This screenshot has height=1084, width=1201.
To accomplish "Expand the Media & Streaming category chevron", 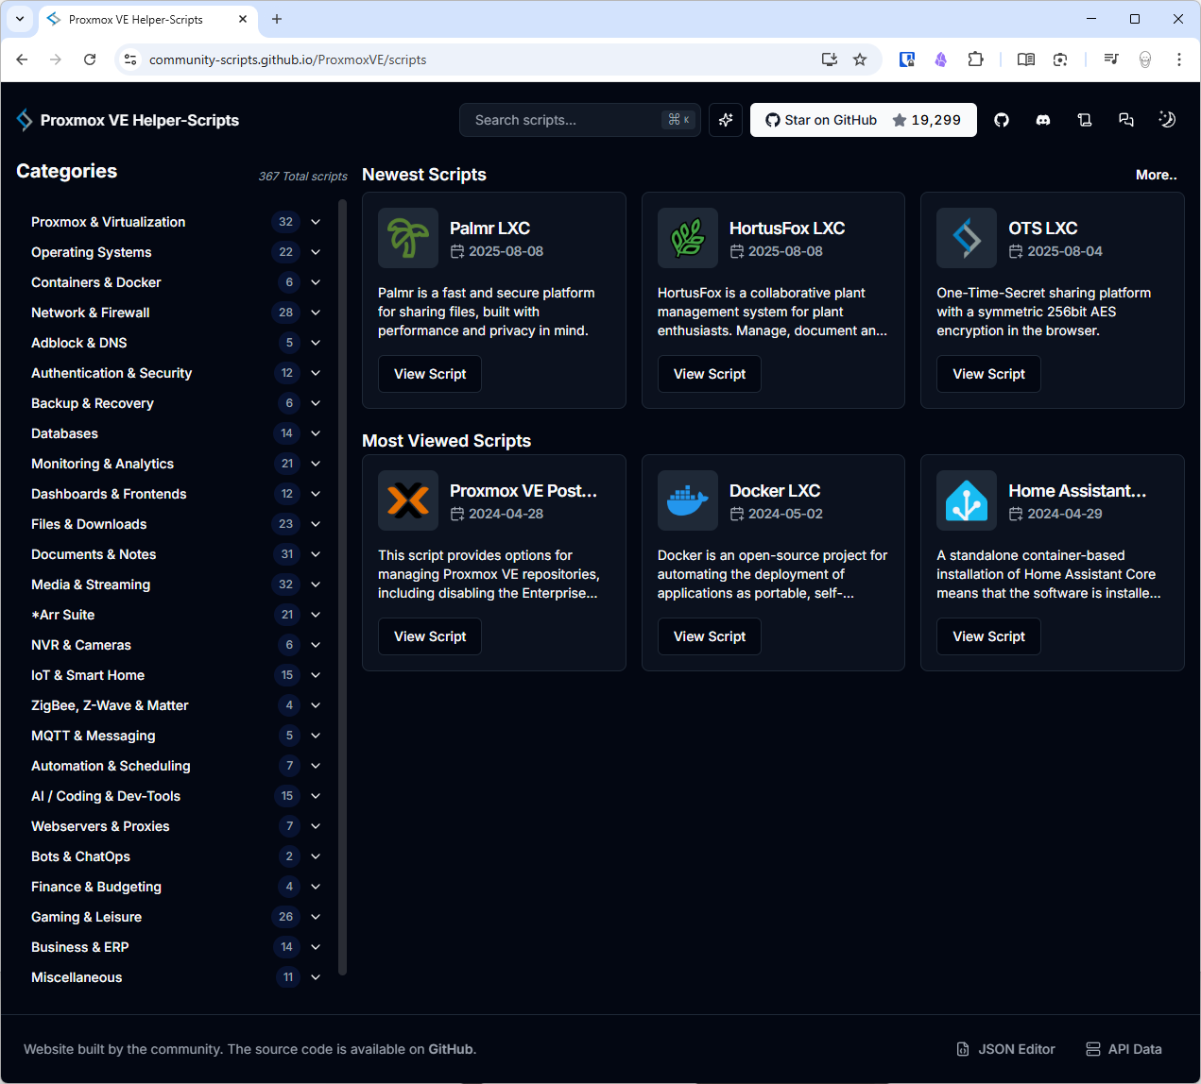I will pos(316,584).
